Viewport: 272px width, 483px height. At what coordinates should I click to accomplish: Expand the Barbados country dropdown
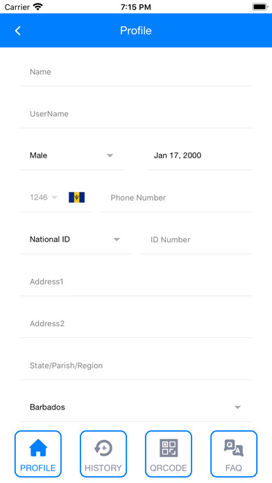(136, 407)
